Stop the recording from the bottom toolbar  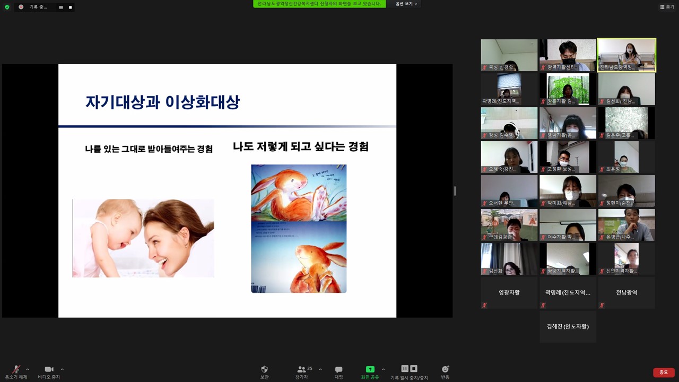414,369
